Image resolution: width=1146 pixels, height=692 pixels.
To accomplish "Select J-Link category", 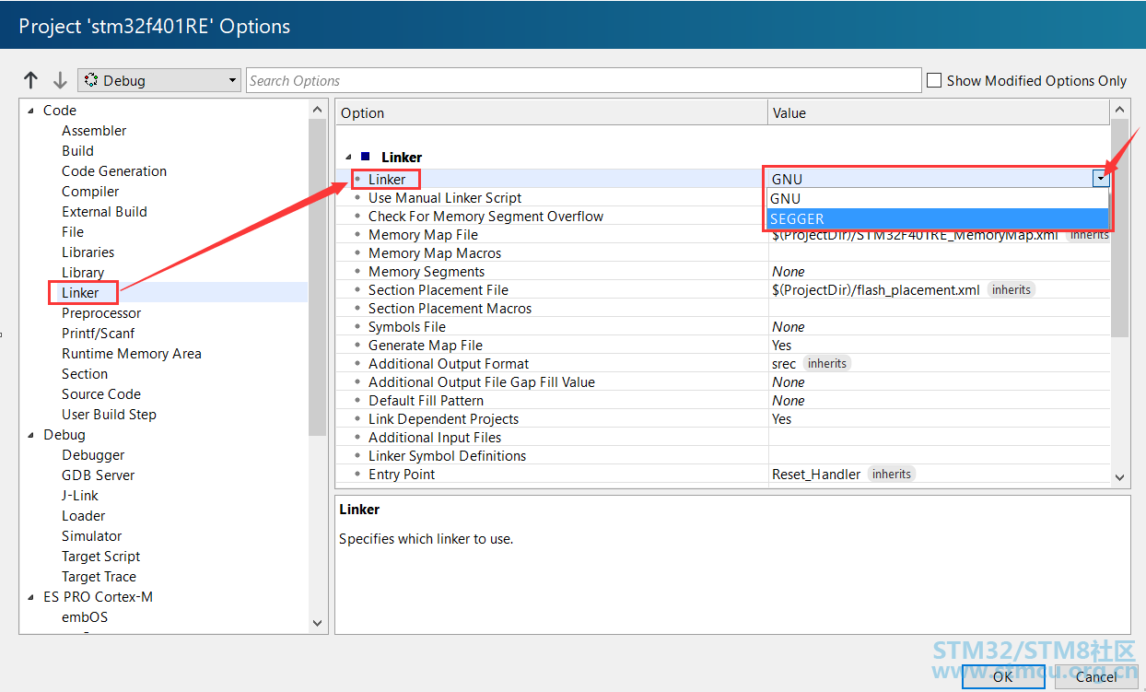I will click(80, 496).
